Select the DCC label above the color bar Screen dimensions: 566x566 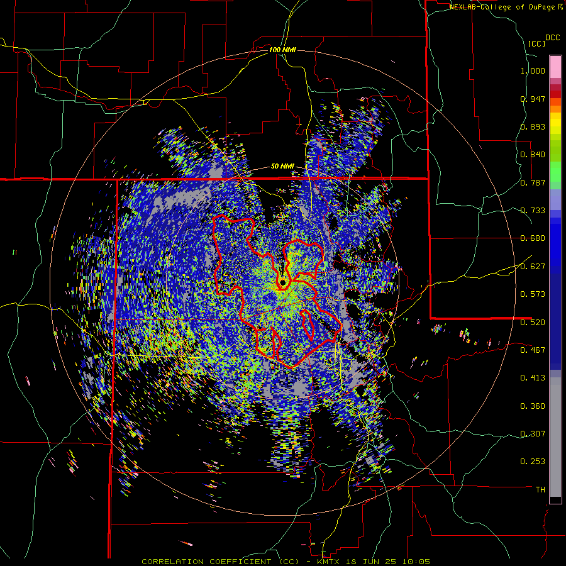pyautogui.click(x=553, y=38)
